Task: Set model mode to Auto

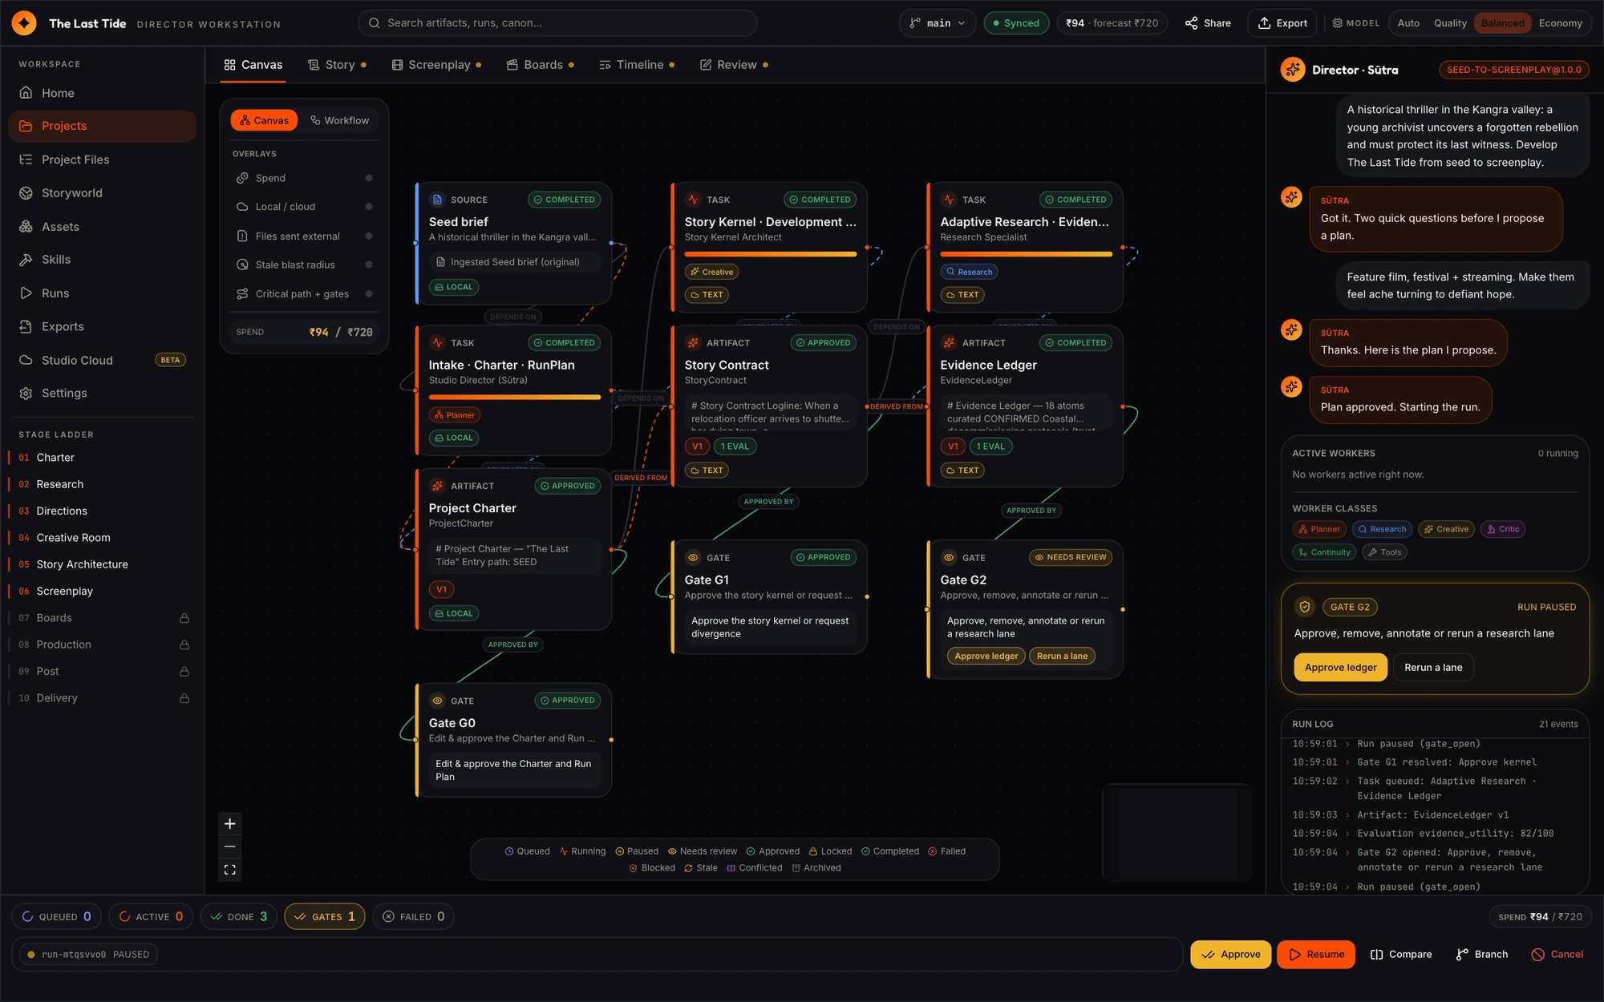Action: pyautogui.click(x=1408, y=23)
